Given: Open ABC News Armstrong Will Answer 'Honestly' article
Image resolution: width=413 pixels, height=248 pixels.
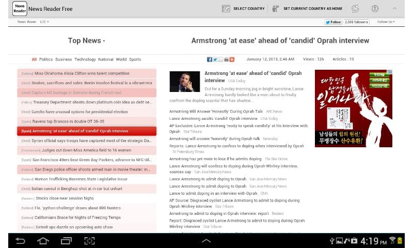Looking at the screenshot, I should (x=216, y=112).
